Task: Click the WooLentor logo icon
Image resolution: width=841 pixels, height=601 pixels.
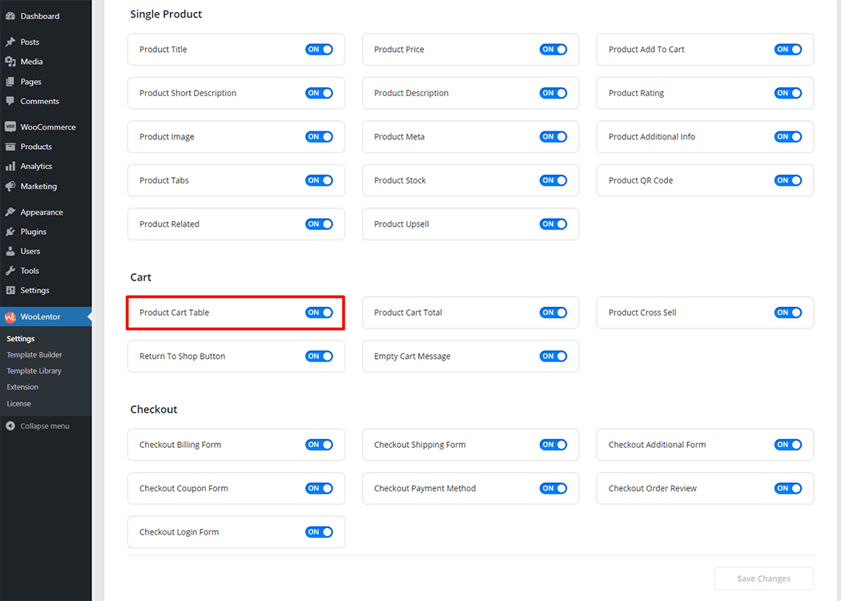Action: (10, 317)
